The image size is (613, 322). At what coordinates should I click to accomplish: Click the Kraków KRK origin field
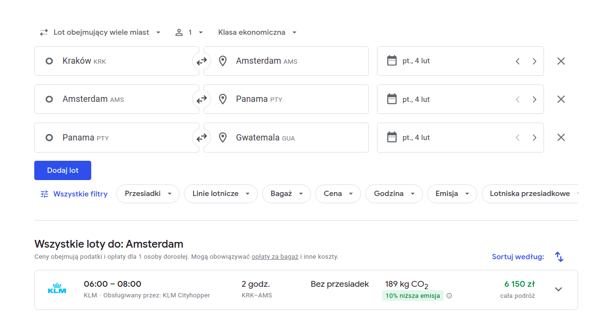click(x=116, y=61)
